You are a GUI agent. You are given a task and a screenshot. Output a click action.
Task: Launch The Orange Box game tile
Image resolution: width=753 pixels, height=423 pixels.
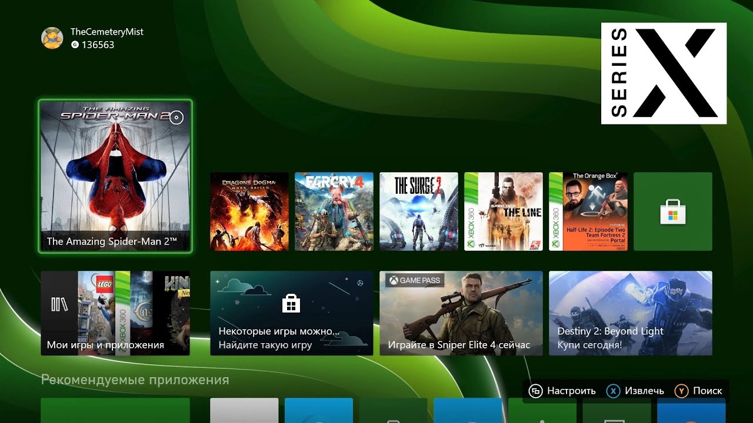(588, 211)
